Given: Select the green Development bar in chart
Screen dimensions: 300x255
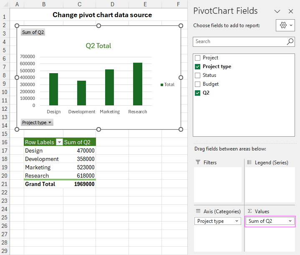Looking at the screenshot, I should (x=81, y=93).
